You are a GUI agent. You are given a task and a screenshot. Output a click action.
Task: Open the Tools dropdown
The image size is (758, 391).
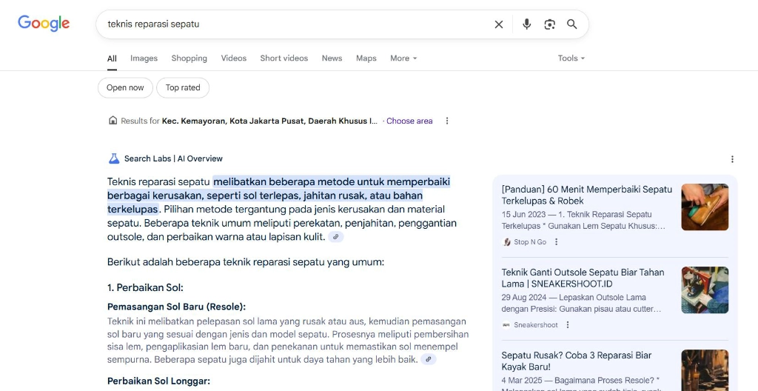571,59
